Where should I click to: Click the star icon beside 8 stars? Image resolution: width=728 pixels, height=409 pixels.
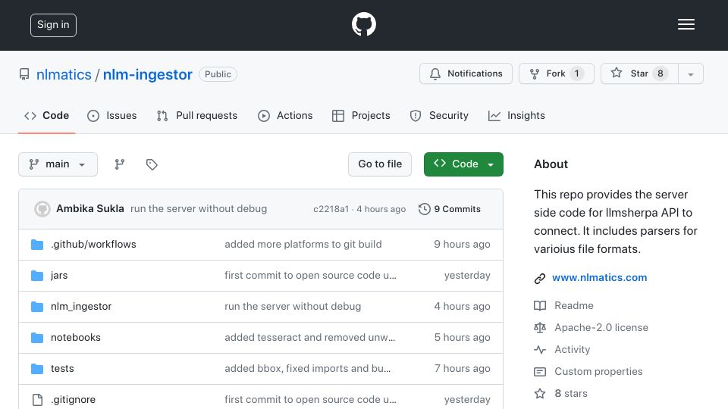(x=539, y=394)
